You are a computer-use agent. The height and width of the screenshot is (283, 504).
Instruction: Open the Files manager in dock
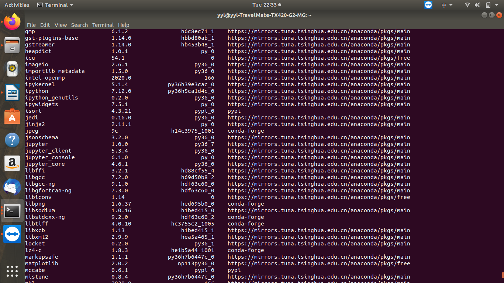coord(12,45)
